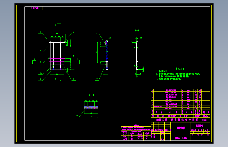228x147 pixels.
Task: Select the top B section cut marker
Action: 58,25
